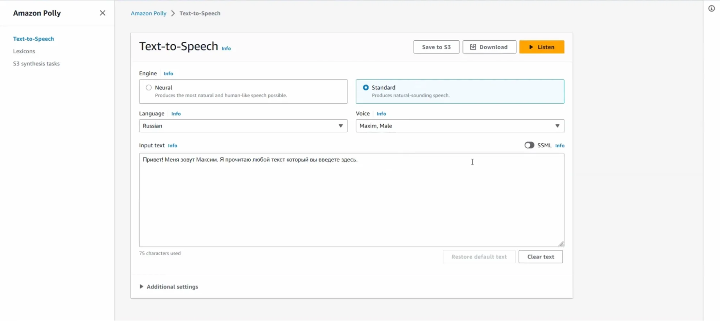The width and height of the screenshot is (720, 321).
Task: Click Save to S3 button
Action: click(x=436, y=47)
